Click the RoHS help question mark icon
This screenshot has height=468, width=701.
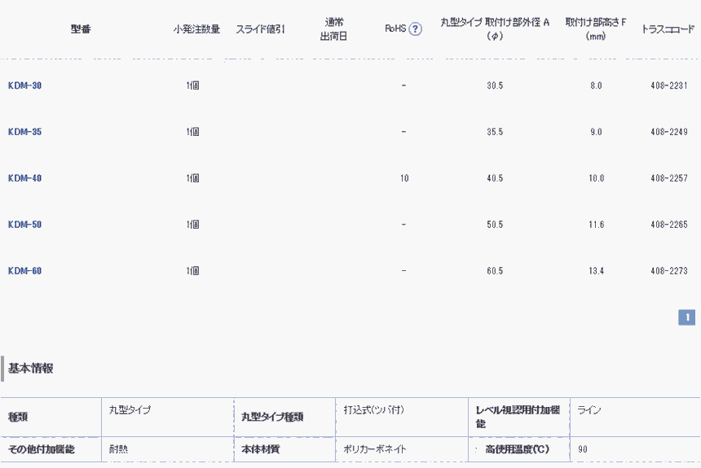[415, 29]
